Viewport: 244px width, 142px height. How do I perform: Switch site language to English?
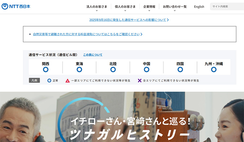point(199,7)
